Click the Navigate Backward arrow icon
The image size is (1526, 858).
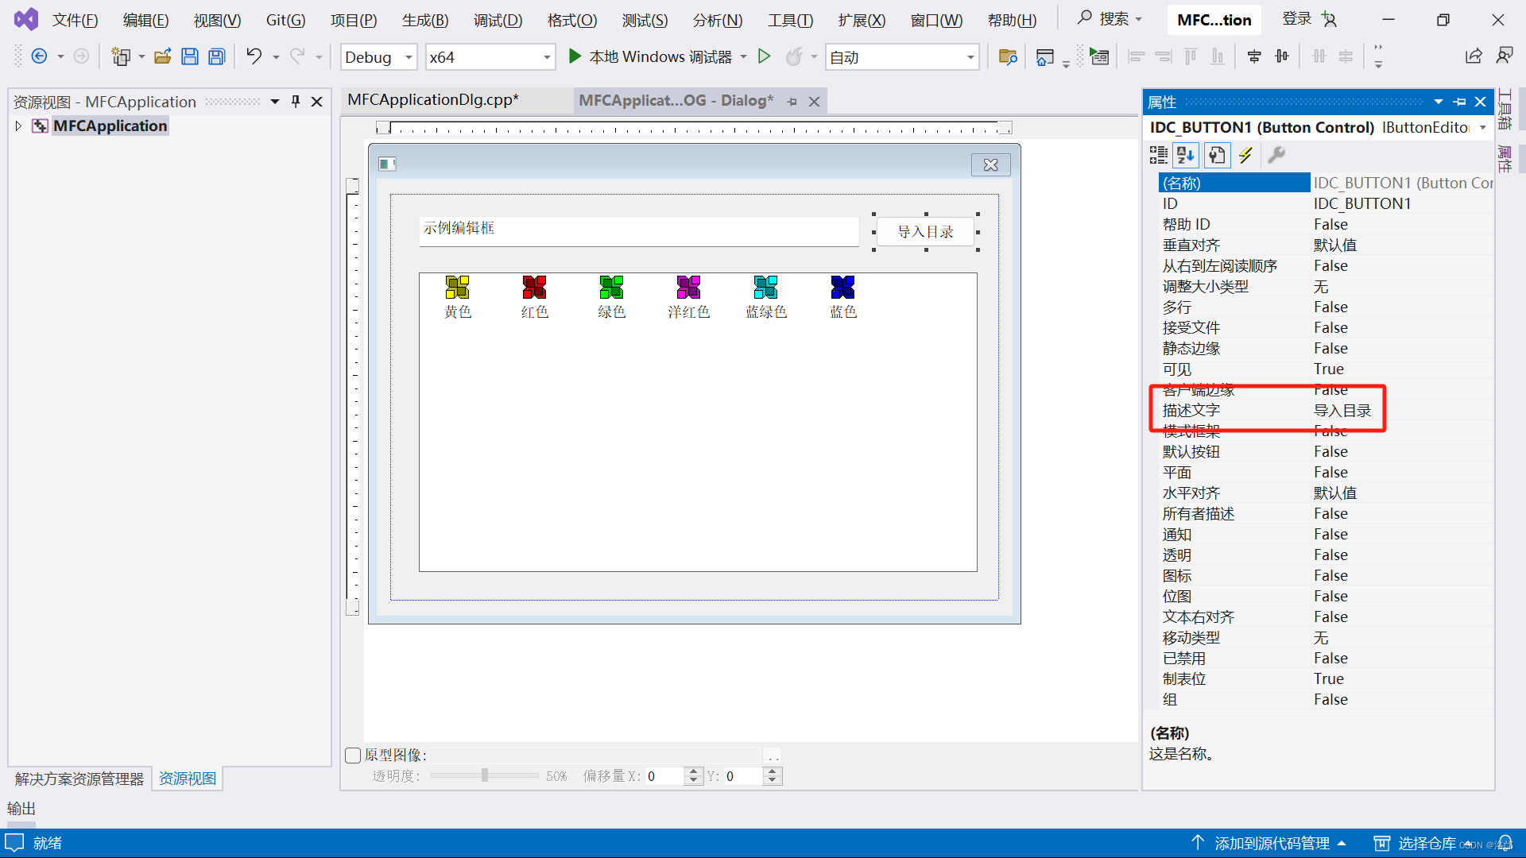[38, 56]
